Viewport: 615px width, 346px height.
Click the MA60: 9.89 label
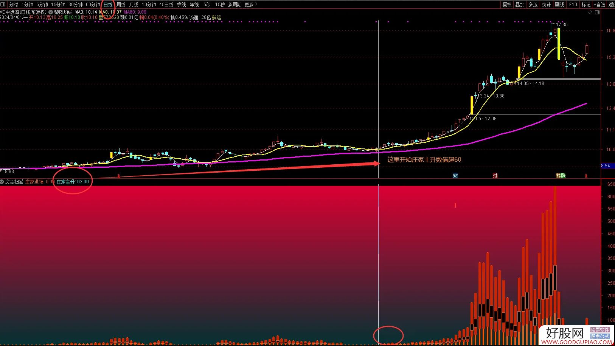pyautogui.click(x=135, y=12)
